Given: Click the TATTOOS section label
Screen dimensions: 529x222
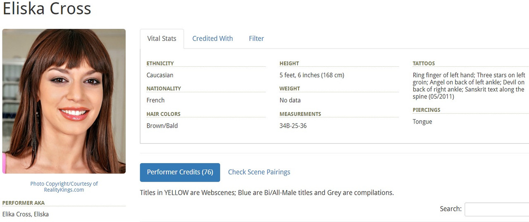Looking at the screenshot, I should [424, 63].
